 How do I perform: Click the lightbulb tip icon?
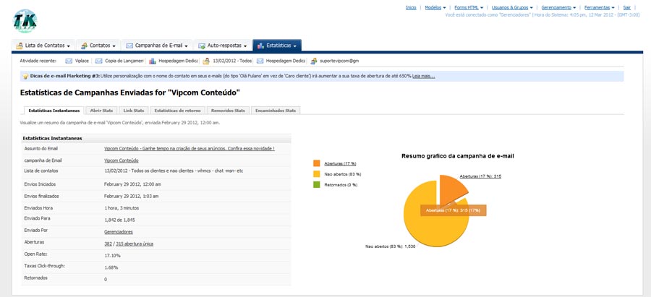point(25,77)
